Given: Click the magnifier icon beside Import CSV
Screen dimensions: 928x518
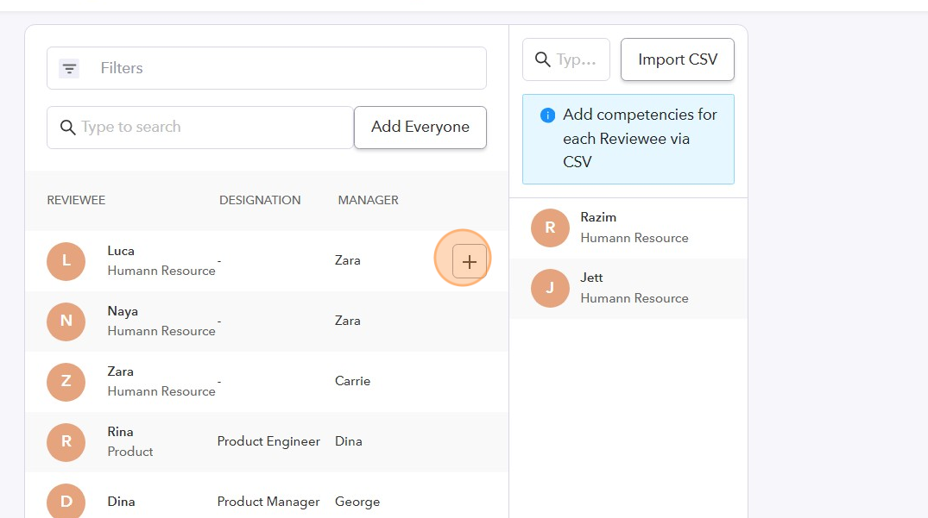Looking at the screenshot, I should coord(543,59).
